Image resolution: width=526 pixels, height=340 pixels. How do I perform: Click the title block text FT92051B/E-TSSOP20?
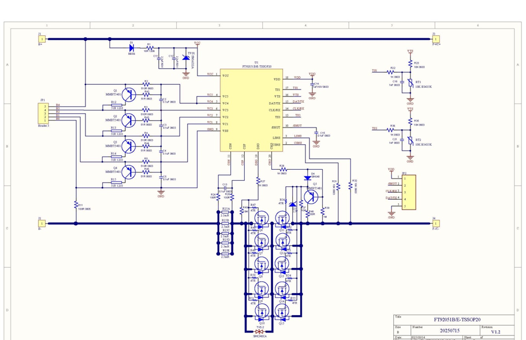[457, 320]
